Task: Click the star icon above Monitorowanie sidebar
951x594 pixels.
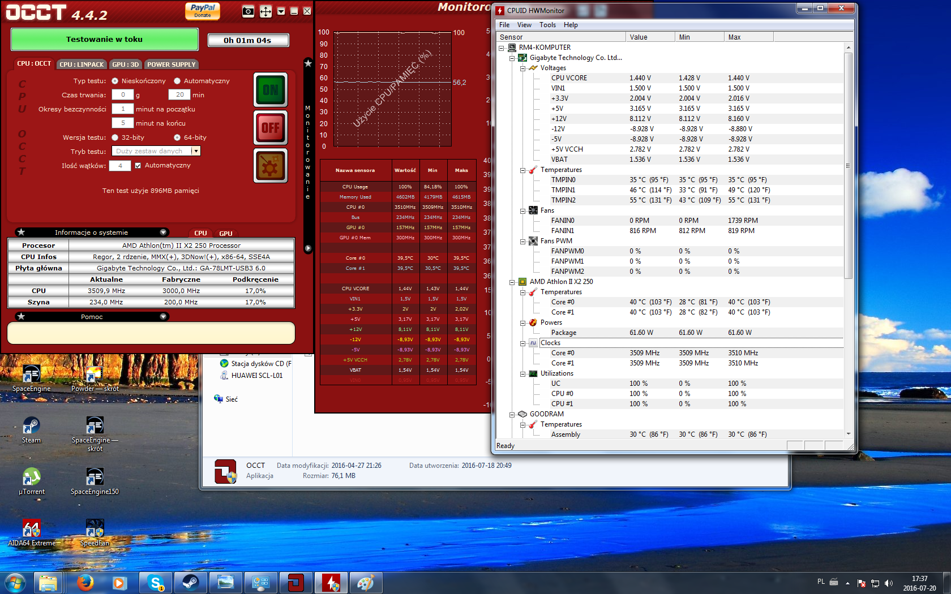Action: 308,63
